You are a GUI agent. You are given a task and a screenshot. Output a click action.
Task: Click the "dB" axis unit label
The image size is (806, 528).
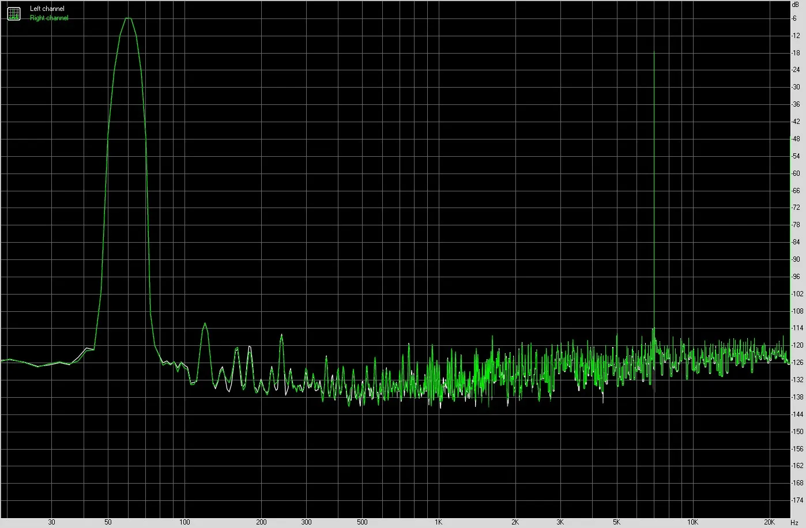pyautogui.click(x=796, y=5)
